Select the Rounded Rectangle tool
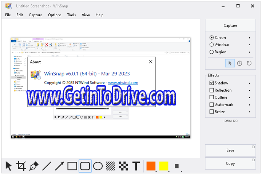This screenshot has height=174, width=262. tap(85, 166)
